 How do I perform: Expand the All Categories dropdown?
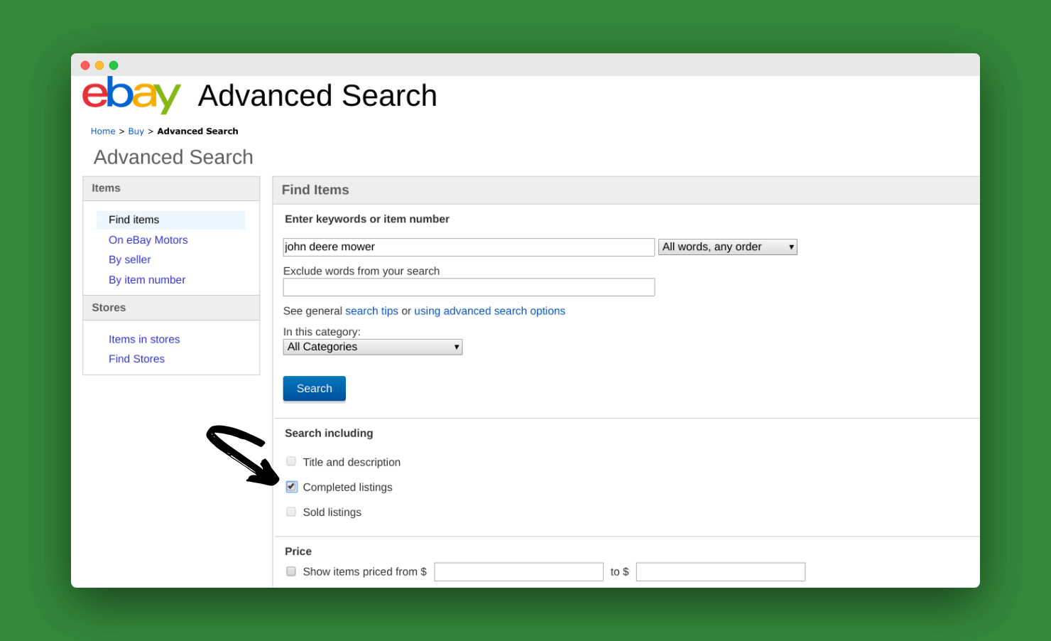pos(373,347)
